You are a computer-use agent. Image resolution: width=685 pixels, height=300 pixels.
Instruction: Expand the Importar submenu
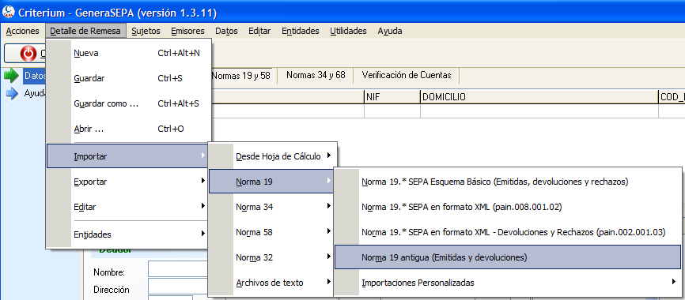pos(127,156)
